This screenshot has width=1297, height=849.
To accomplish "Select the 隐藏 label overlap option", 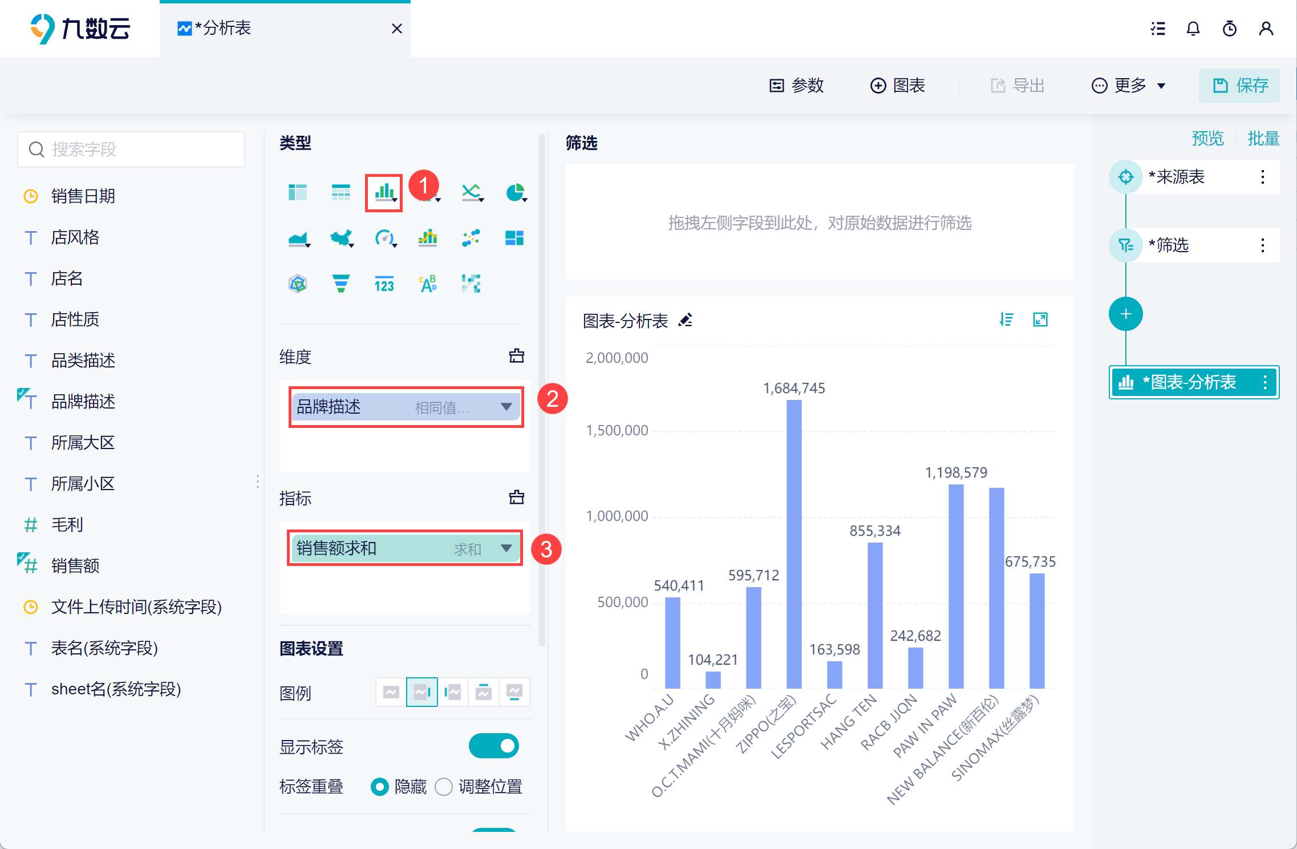I will point(379,787).
